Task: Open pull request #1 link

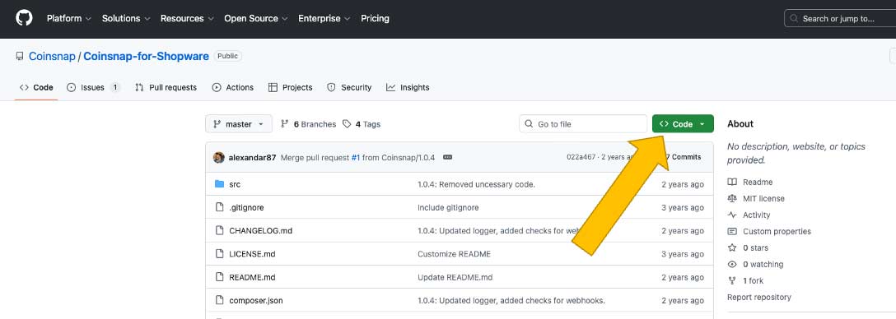Action: [356, 158]
